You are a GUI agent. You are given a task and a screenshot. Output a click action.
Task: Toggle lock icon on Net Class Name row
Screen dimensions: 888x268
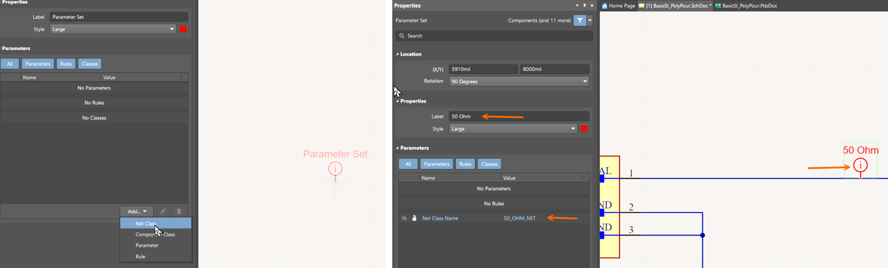(x=414, y=218)
